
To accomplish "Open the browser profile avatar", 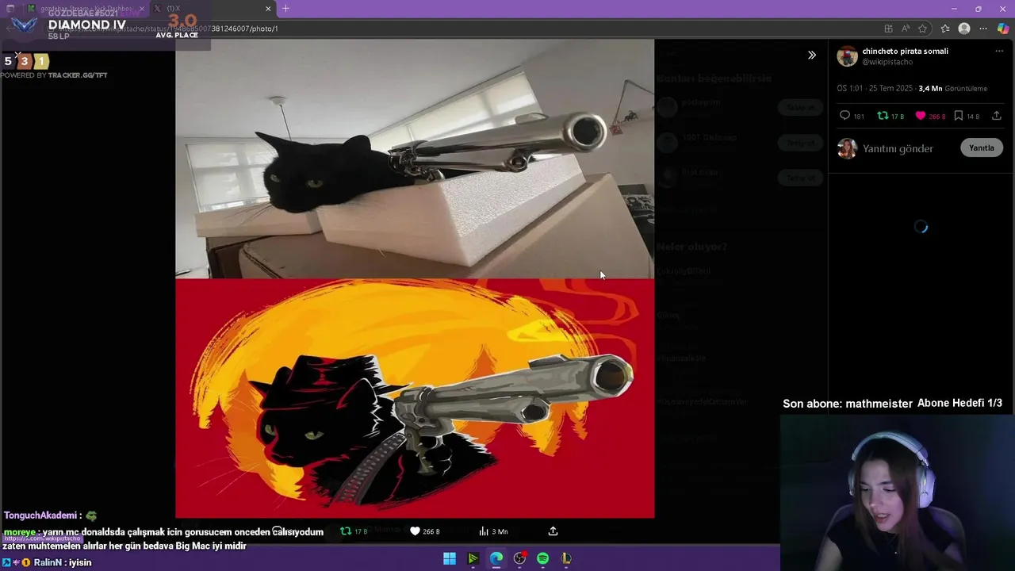I will click(964, 29).
